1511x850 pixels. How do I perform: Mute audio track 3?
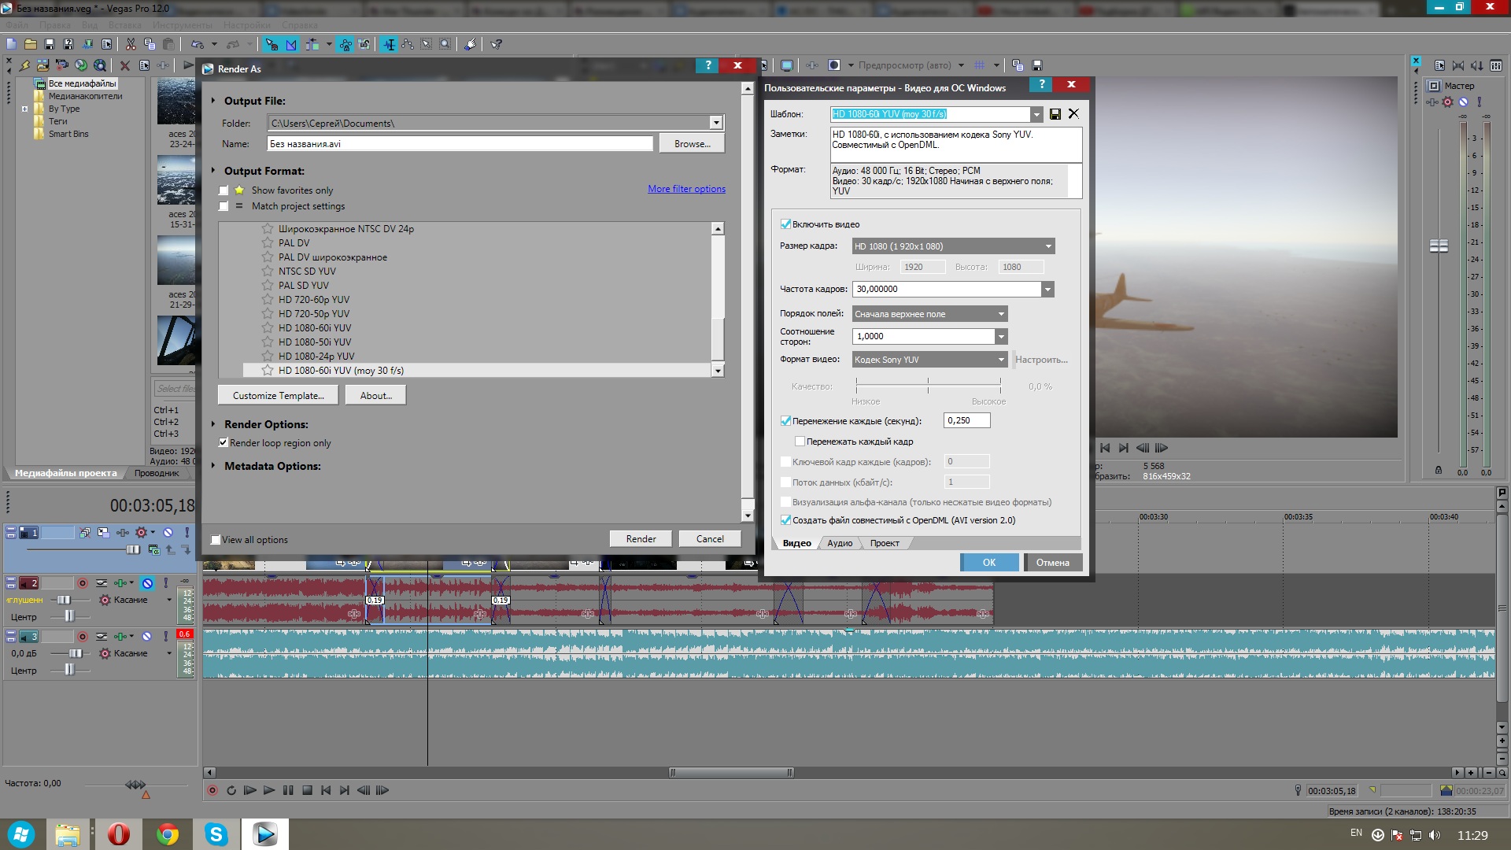146,637
